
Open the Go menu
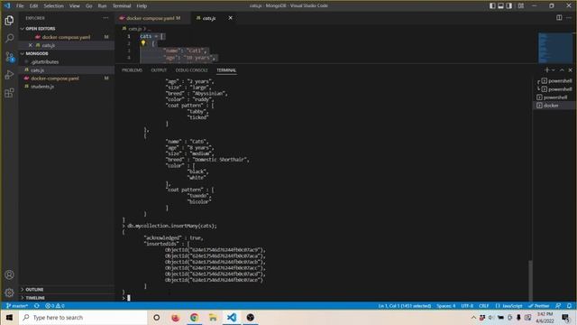tap(89, 6)
